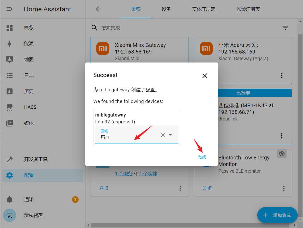The image size is (303, 228).
Task: Switch to the 实体注册表 tab
Action: [204, 9]
